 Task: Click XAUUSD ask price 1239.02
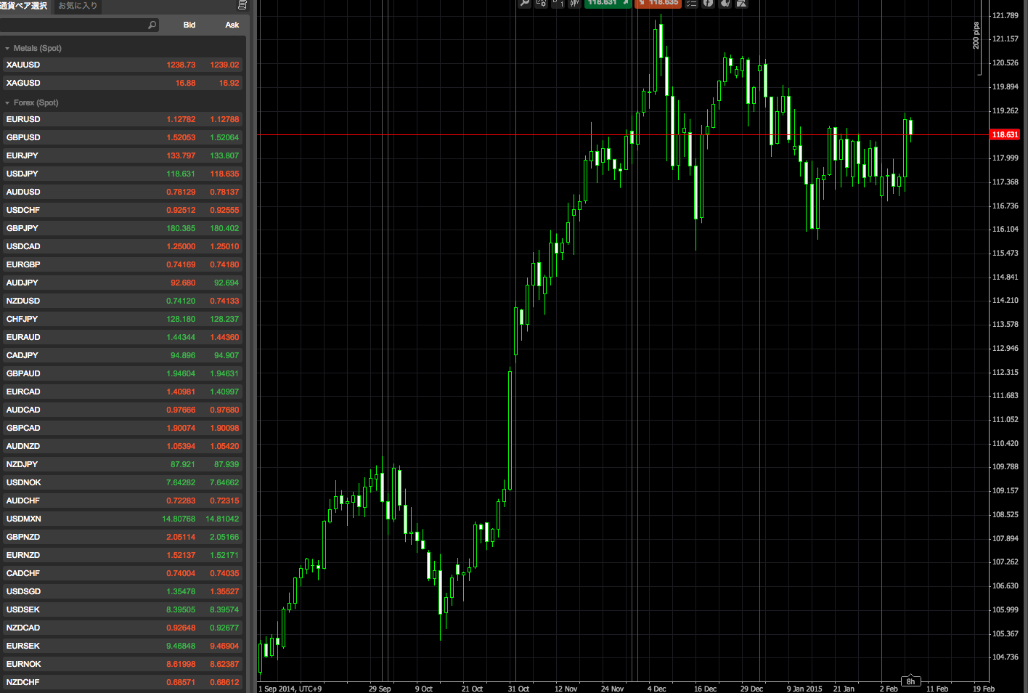pos(224,65)
